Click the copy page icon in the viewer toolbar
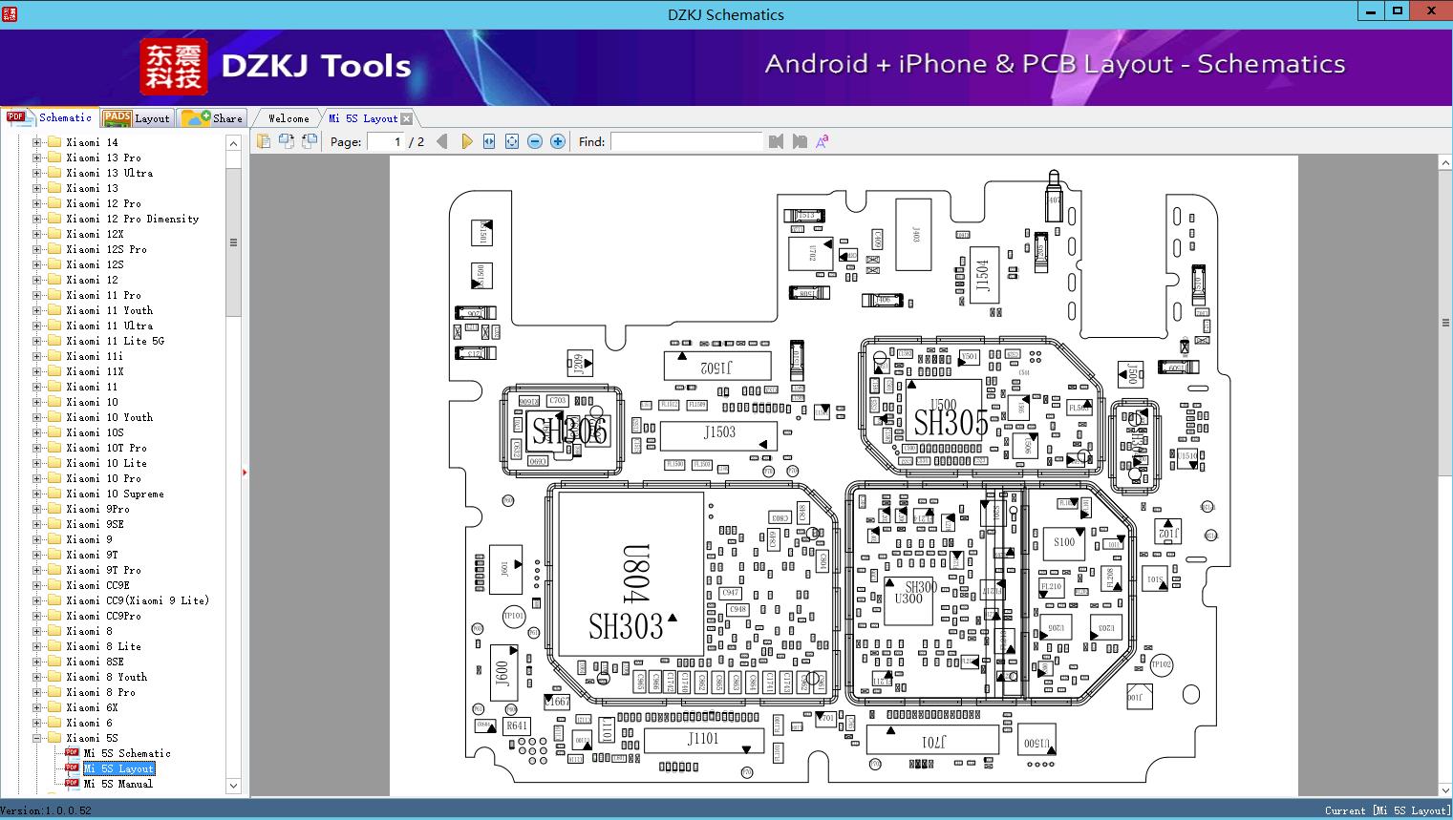The image size is (1453, 820). (263, 141)
